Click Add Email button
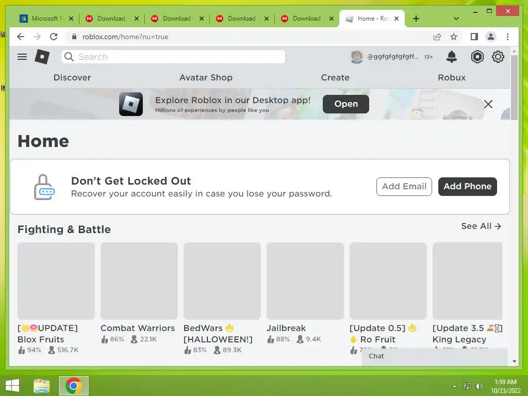528x396 pixels. (x=404, y=187)
